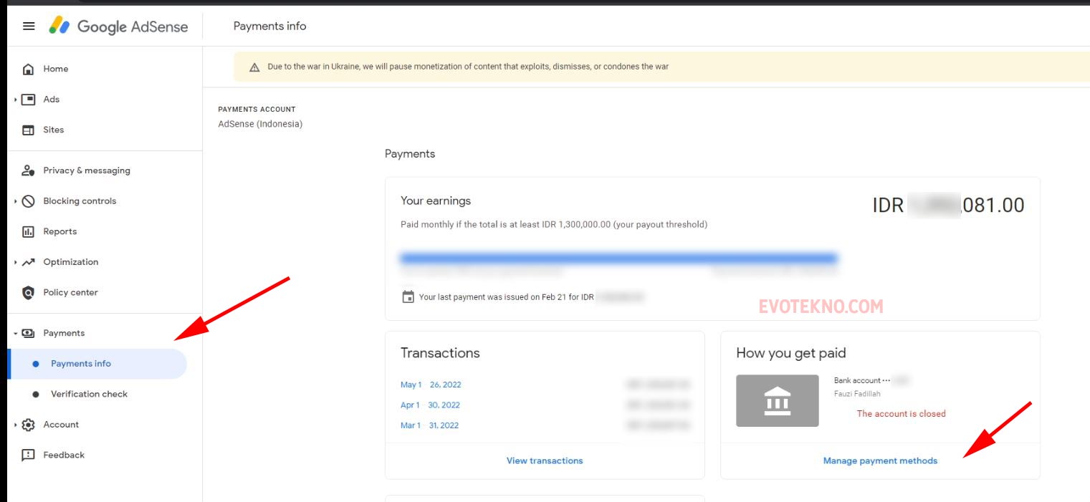This screenshot has width=1090, height=502.
Task: Expand the Blocking controls section
Action: tap(15, 201)
